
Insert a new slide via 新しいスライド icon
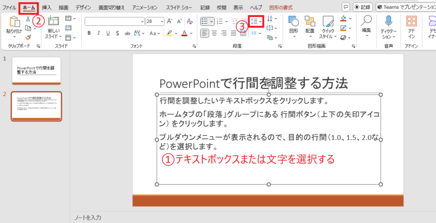tap(53, 21)
